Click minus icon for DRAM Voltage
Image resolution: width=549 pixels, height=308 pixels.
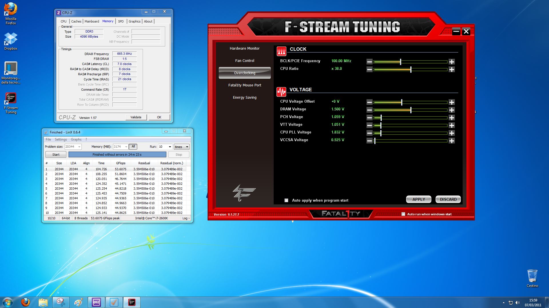(x=369, y=110)
